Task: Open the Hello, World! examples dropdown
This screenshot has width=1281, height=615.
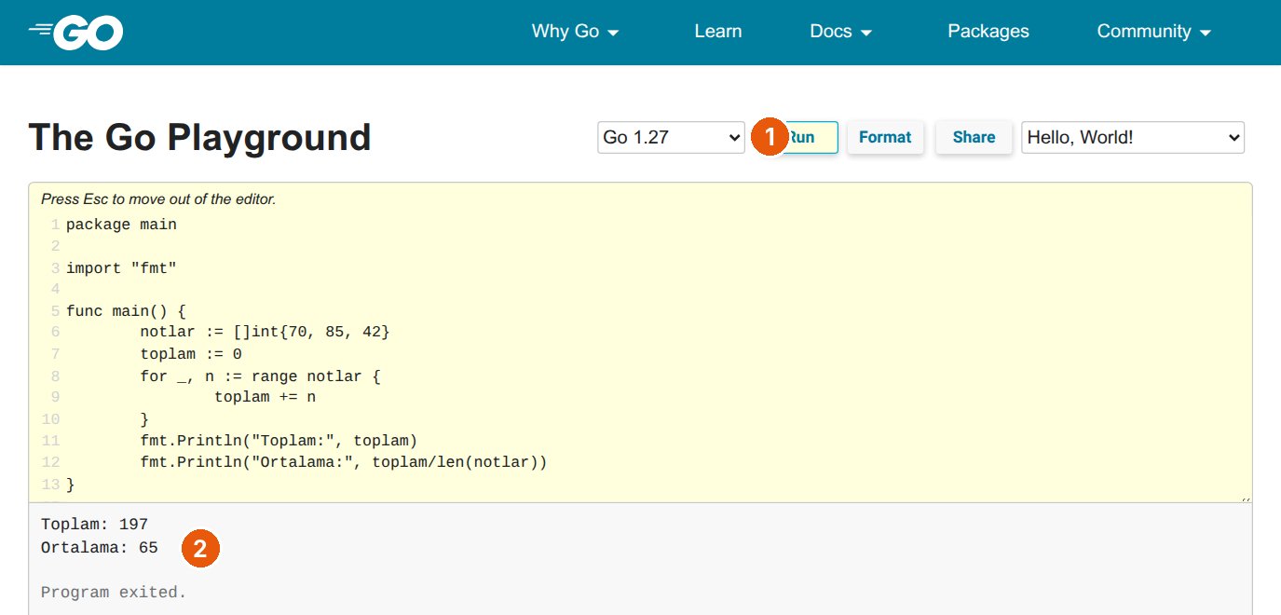Action: 1133,137
